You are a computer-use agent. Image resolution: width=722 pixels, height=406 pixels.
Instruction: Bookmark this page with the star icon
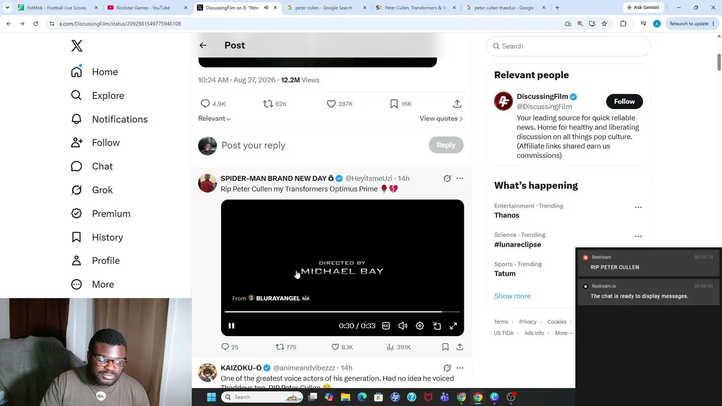(604, 24)
